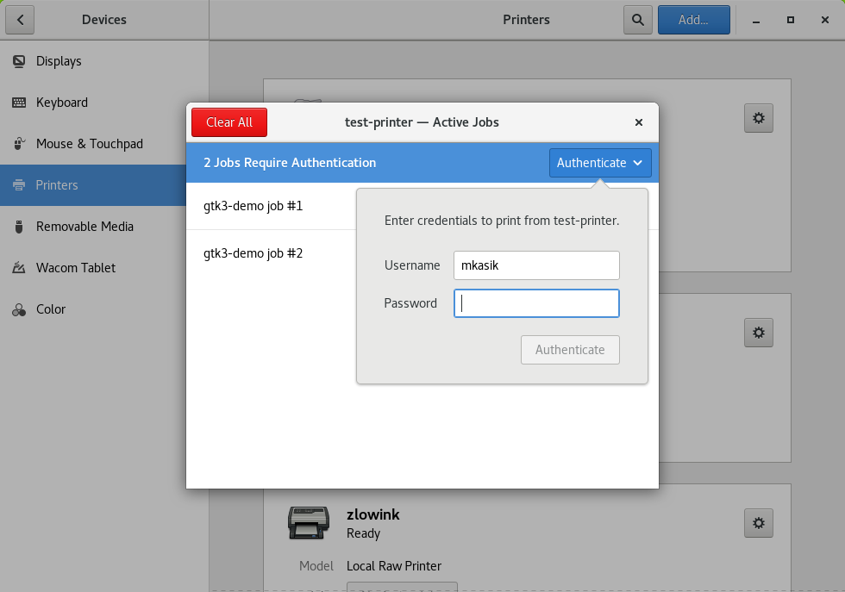
Task: Select Keyboard in the sidebar
Action: click(x=104, y=103)
